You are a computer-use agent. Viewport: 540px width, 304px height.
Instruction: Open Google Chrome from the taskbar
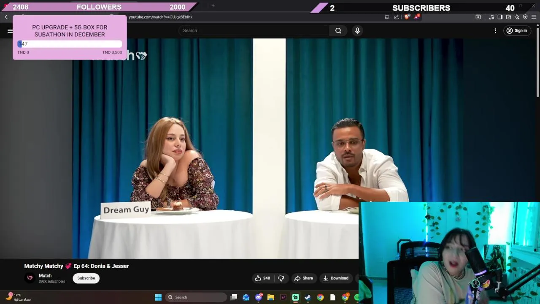[320, 297]
